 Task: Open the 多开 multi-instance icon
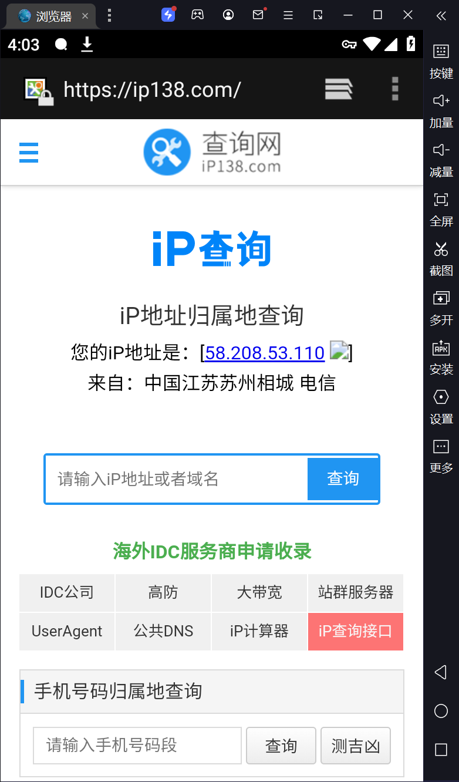(x=441, y=308)
